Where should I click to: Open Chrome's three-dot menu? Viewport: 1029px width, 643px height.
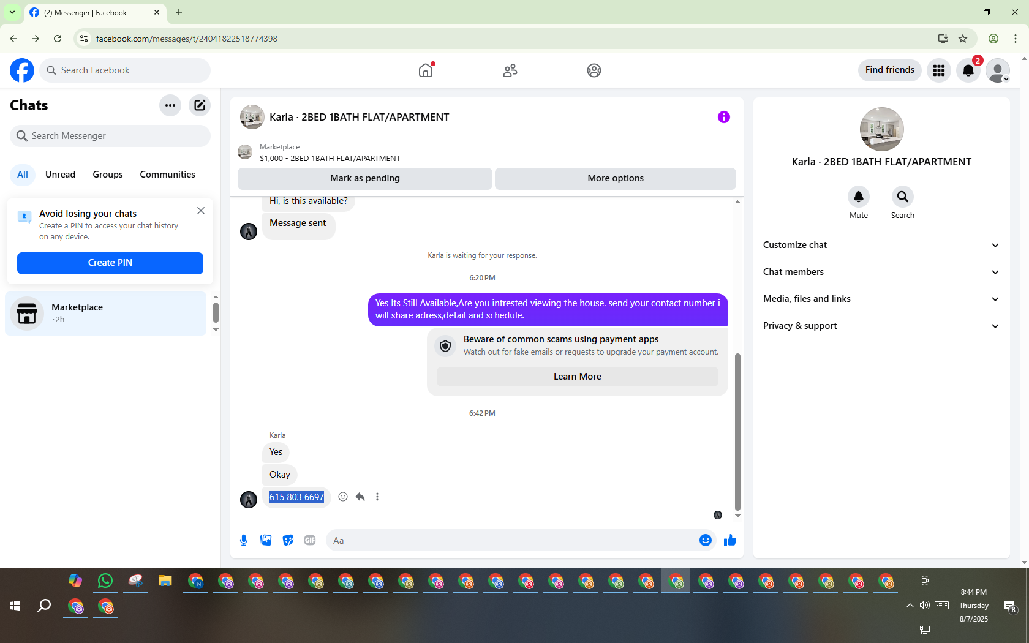(1016, 39)
